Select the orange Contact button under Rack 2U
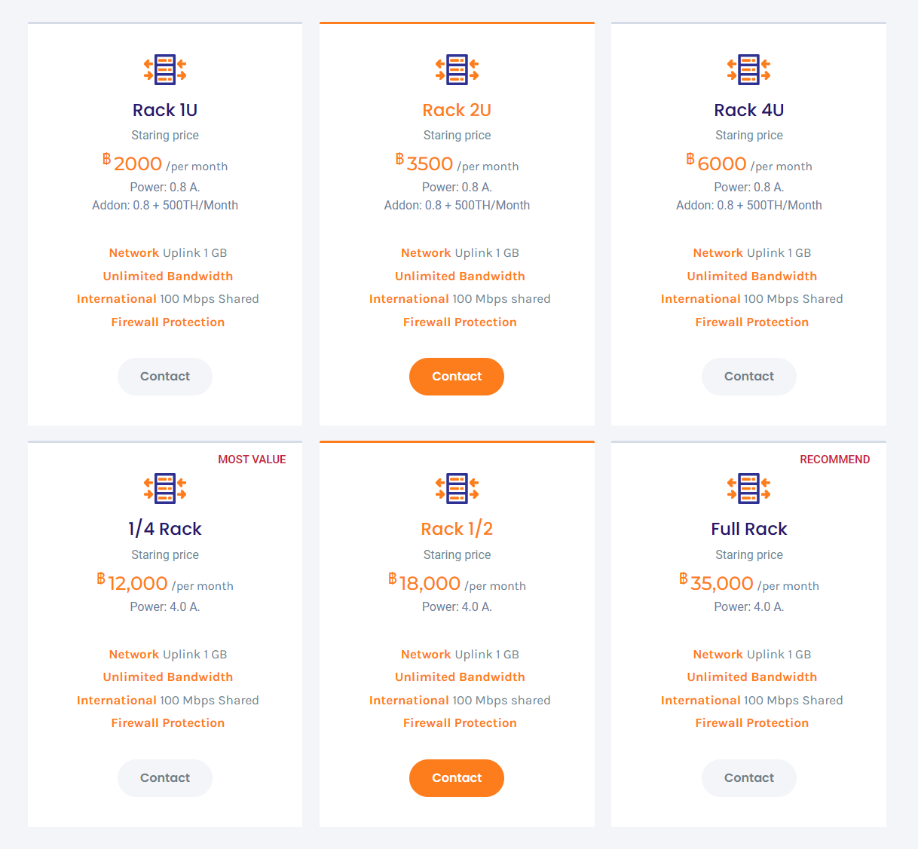 pyautogui.click(x=457, y=377)
